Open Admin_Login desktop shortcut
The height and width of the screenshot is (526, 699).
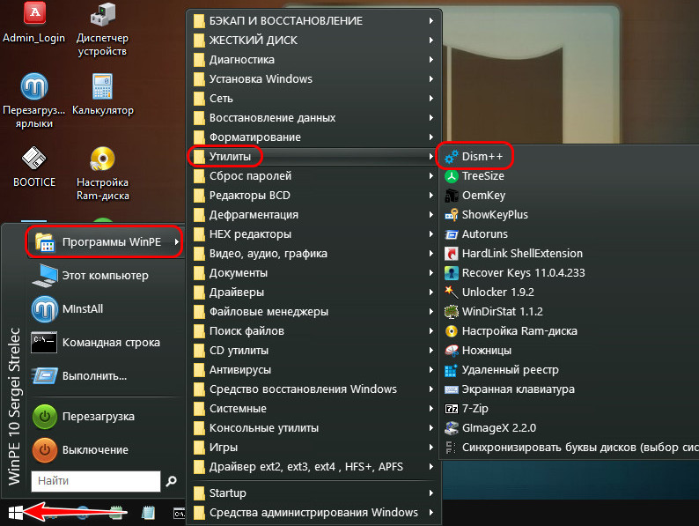(34, 23)
